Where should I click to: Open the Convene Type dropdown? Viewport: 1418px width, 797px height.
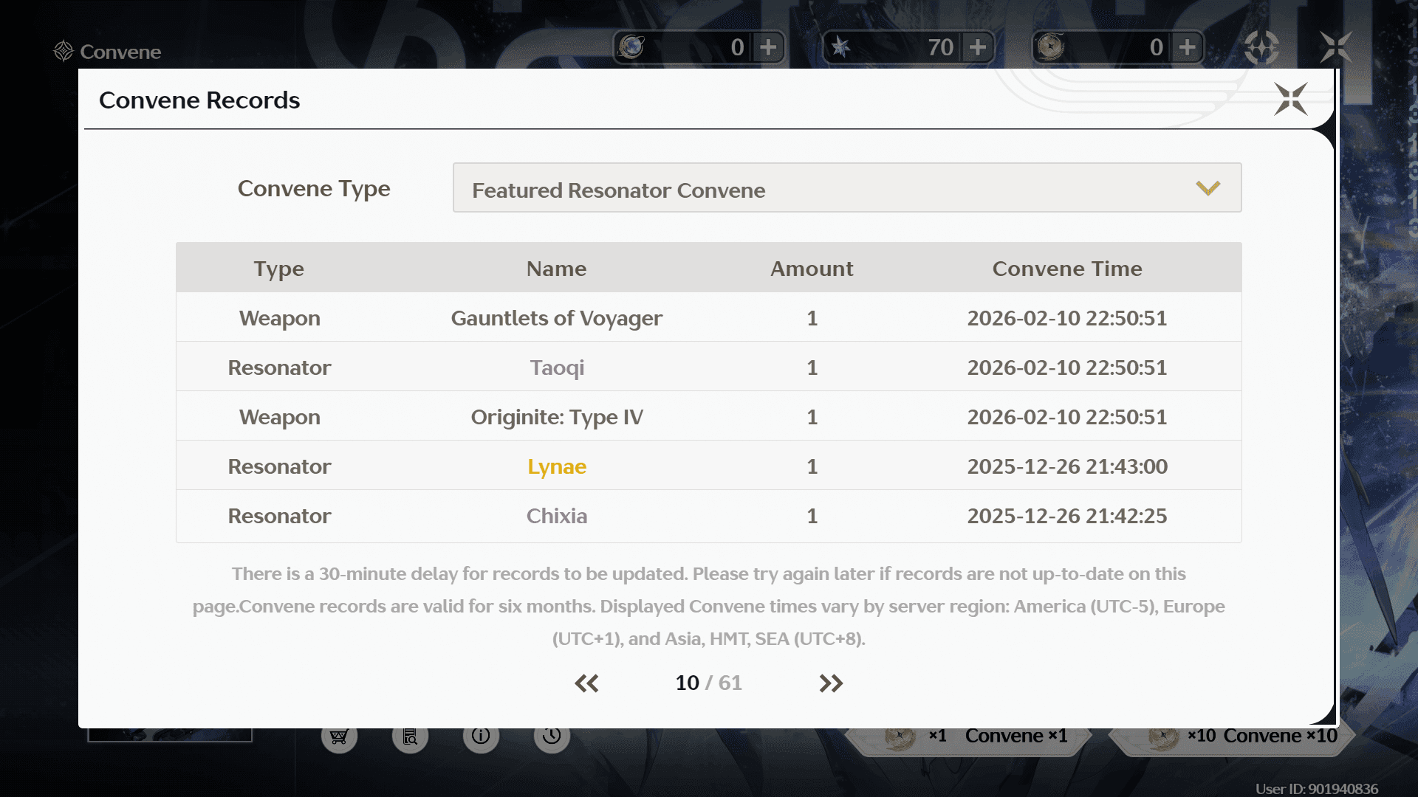click(x=846, y=188)
